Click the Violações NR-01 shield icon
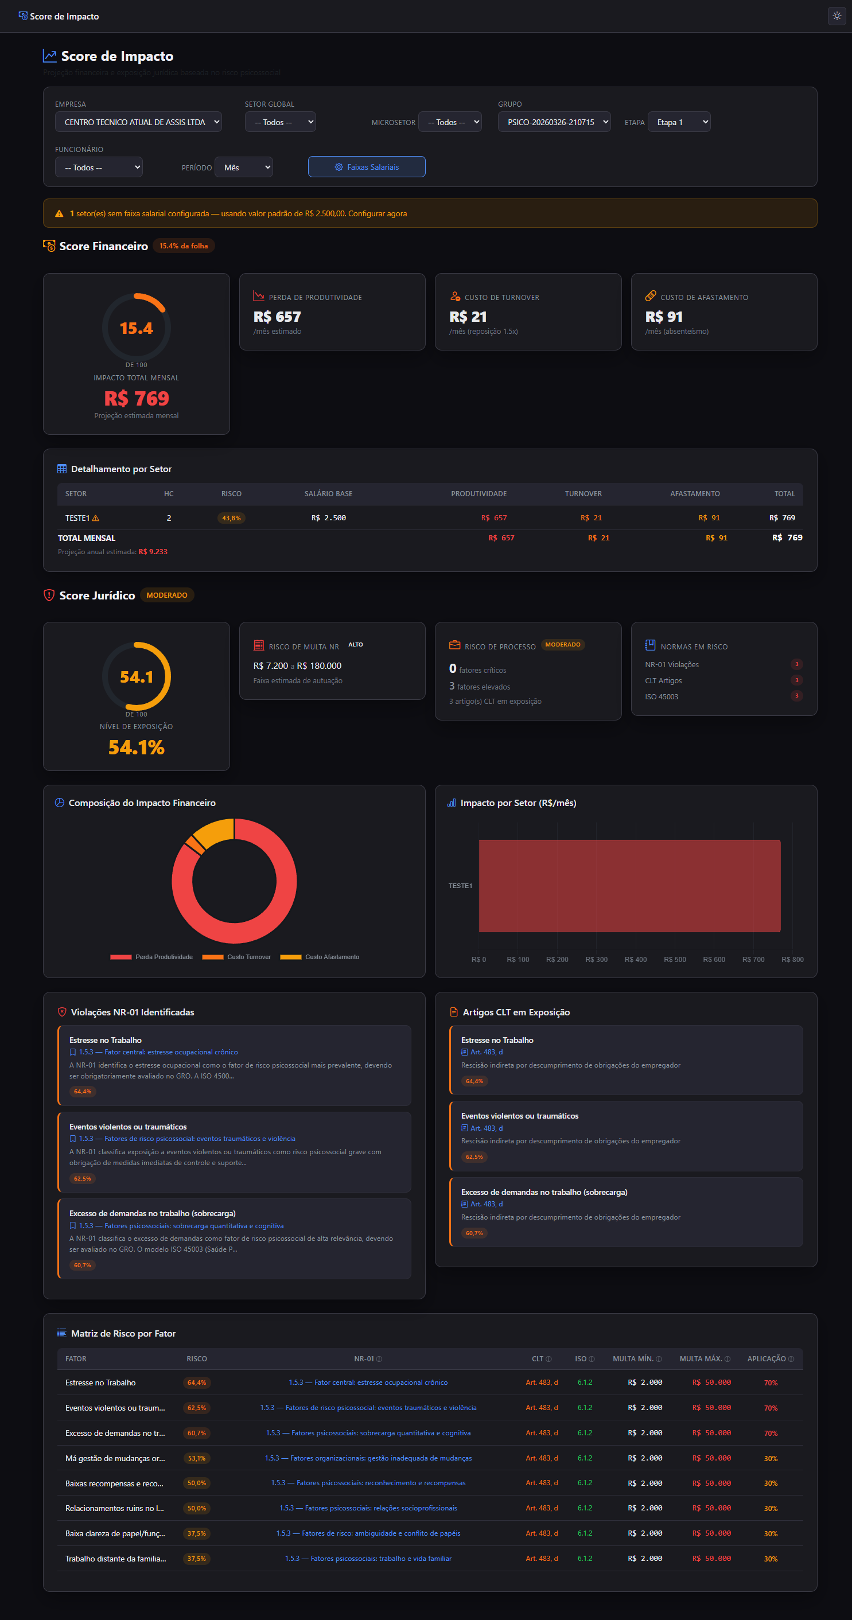The image size is (852, 1620). pos(62,1012)
